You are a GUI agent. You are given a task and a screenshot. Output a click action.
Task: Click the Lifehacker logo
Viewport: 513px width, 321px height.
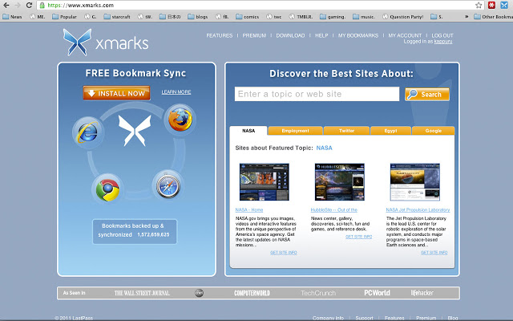(422, 293)
